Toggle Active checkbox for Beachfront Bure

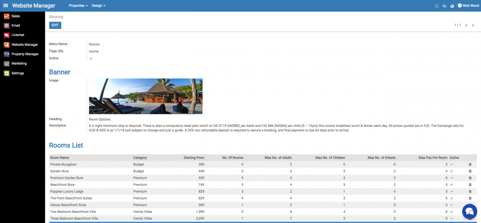click(452, 185)
